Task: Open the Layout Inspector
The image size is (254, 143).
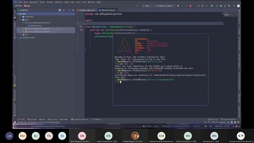Action: click(x=229, y=120)
